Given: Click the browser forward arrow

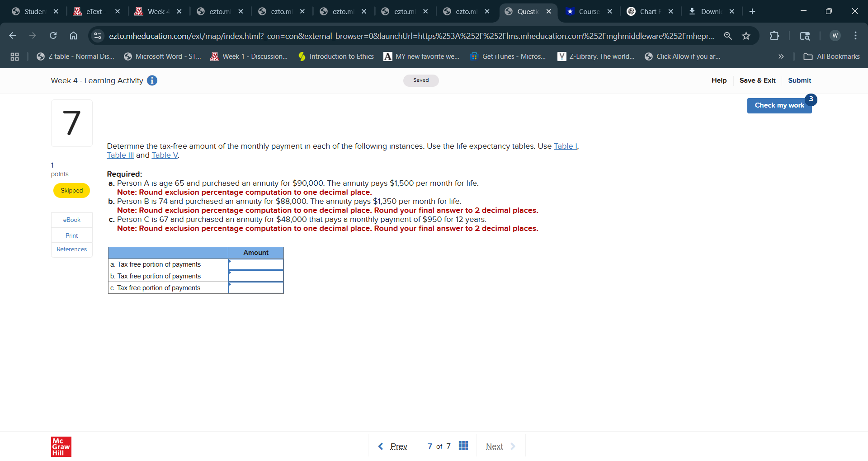Looking at the screenshot, I should pyautogui.click(x=33, y=36).
